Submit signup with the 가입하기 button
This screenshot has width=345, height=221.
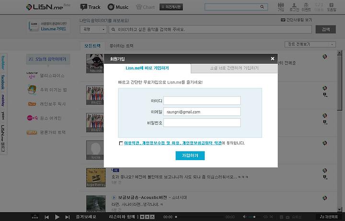pos(190,156)
